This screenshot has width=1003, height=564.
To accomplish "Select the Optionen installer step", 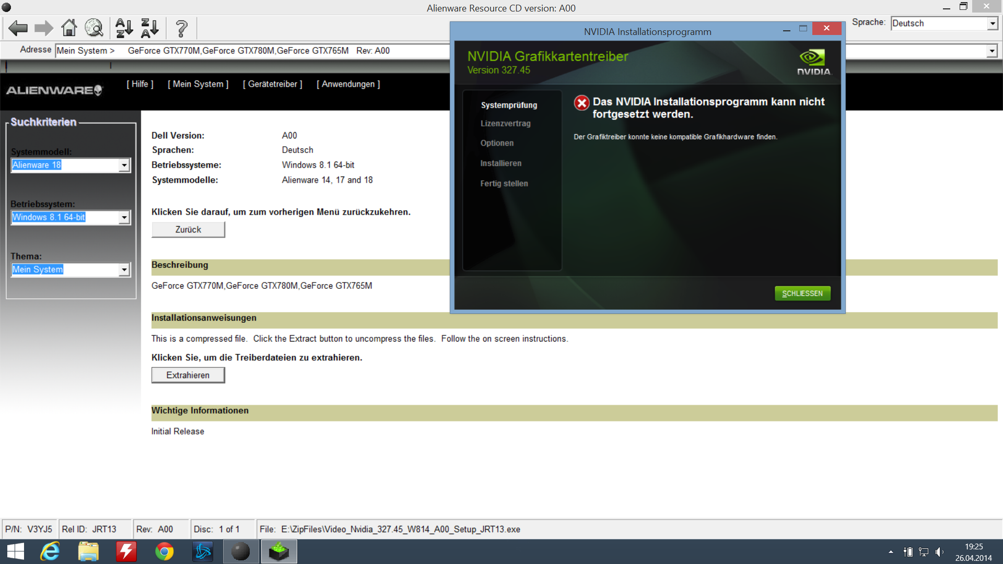I will (x=497, y=143).
